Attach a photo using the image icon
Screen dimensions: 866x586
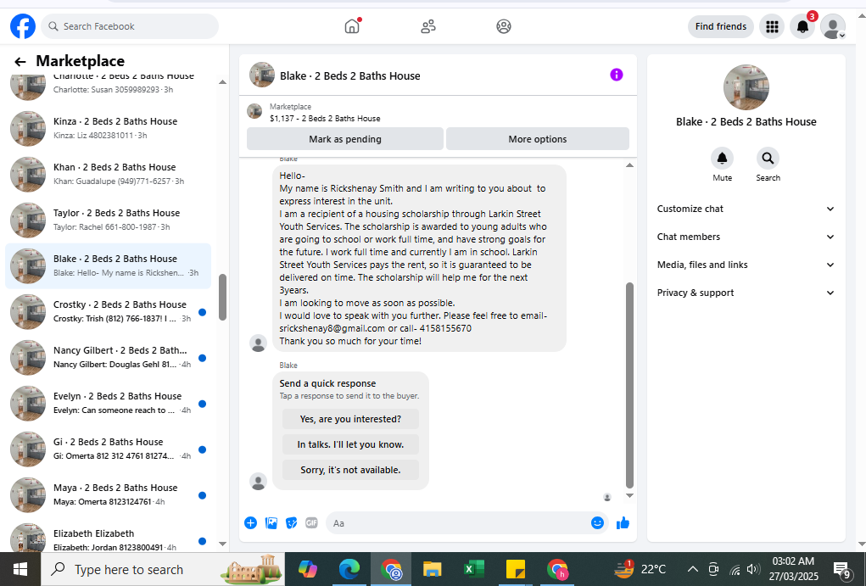[271, 523]
